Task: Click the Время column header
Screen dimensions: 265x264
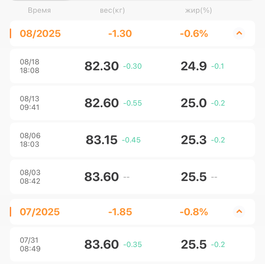Action: pos(39,11)
